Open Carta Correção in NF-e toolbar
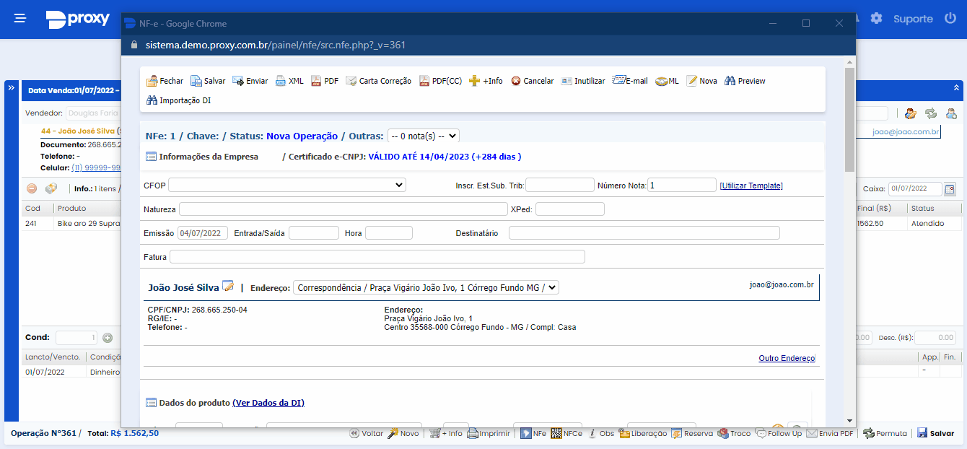 [x=378, y=81]
